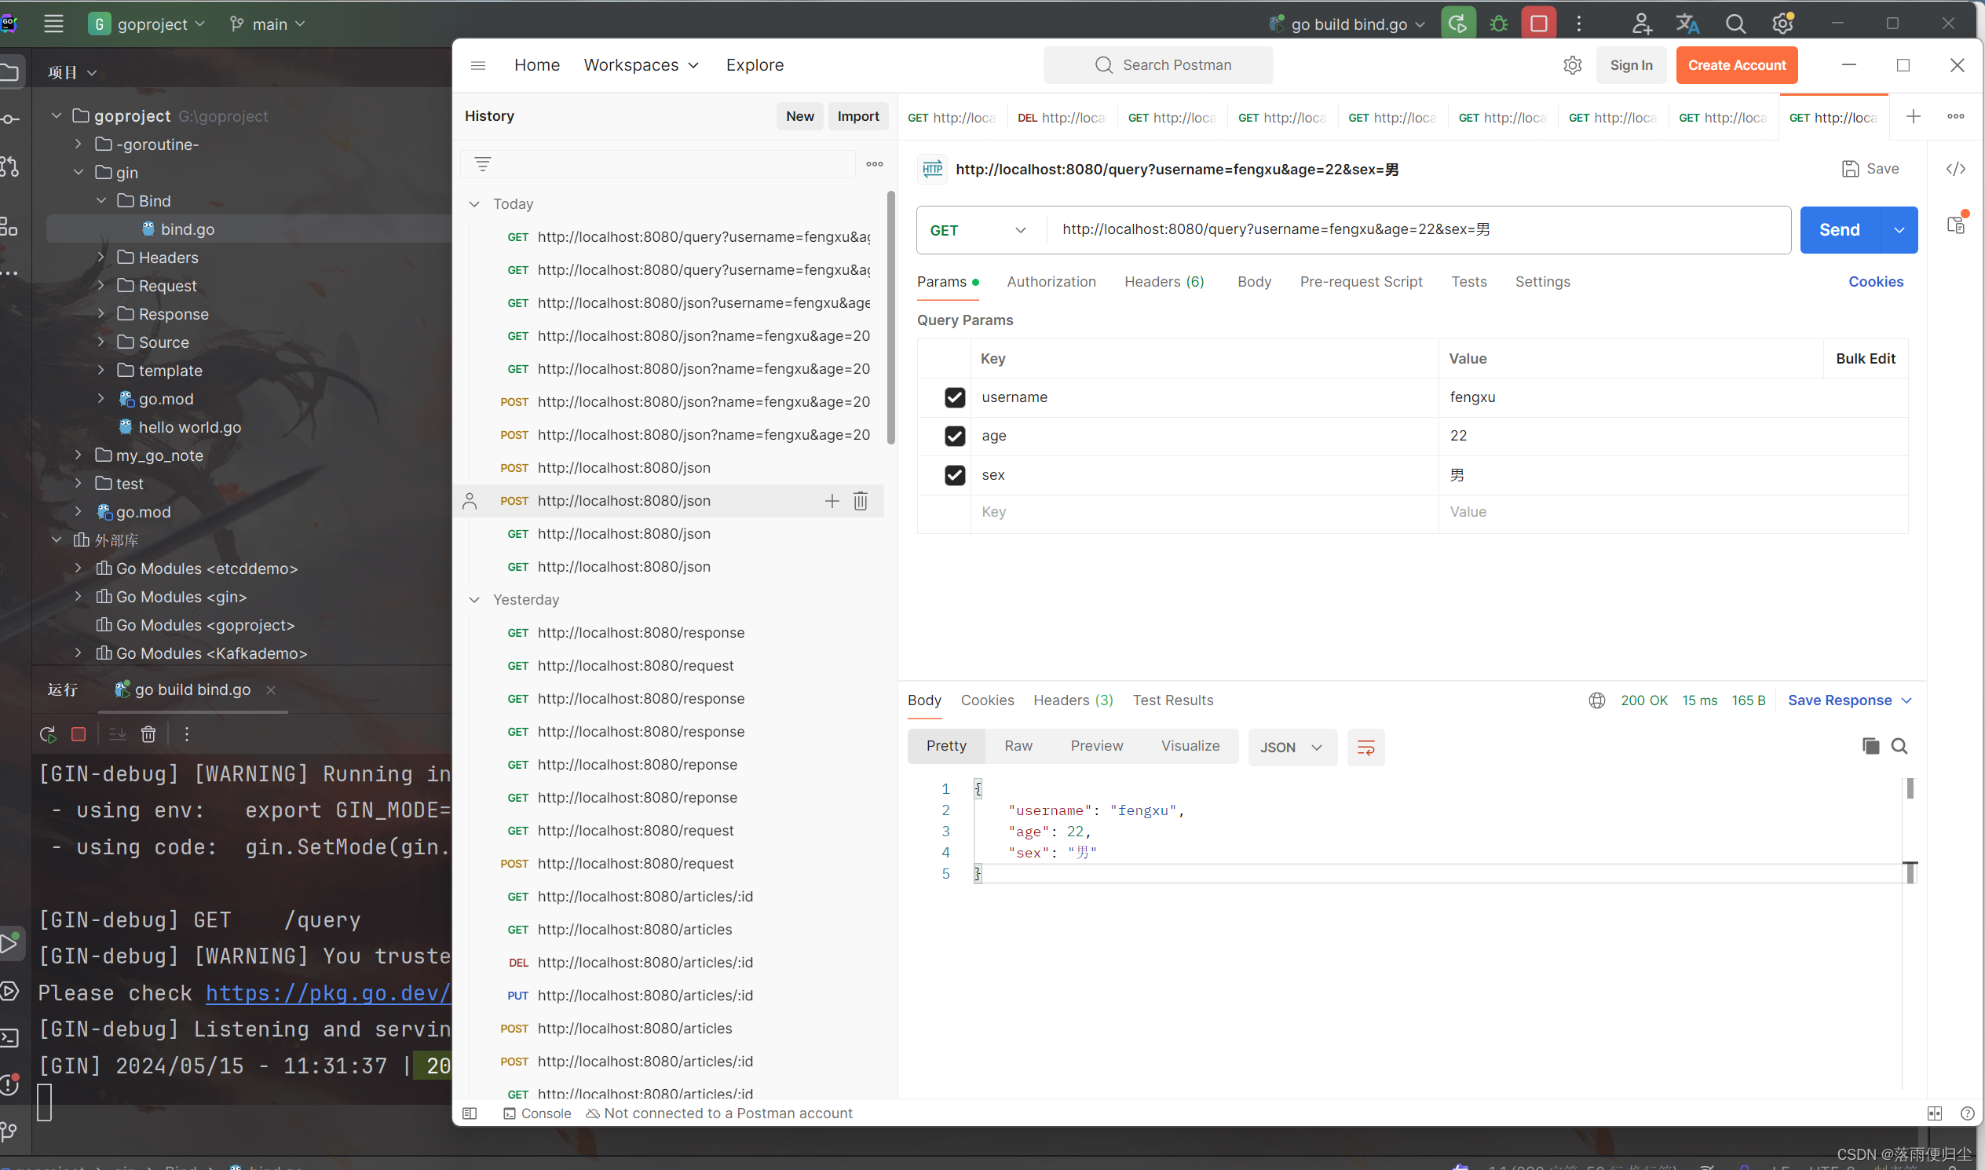Image resolution: width=1985 pixels, height=1170 pixels.
Task: Uncheck the sex query parameter
Action: [x=954, y=474]
